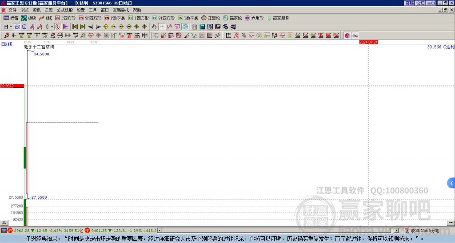Click the 2962.28 index value
Image resolution: width=455 pixels, height=243 pixels.
coord(22,231)
